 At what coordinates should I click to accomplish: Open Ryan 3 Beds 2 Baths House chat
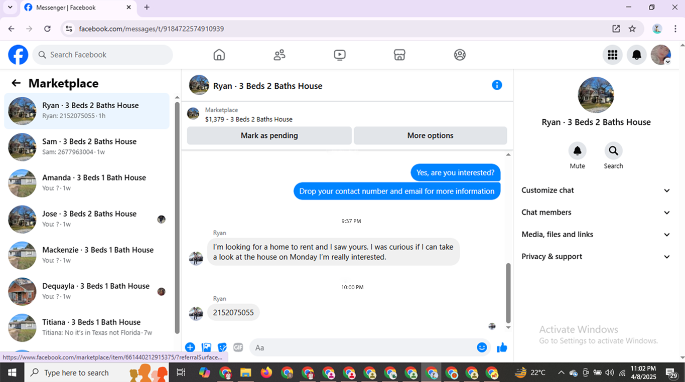coord(87,111)
